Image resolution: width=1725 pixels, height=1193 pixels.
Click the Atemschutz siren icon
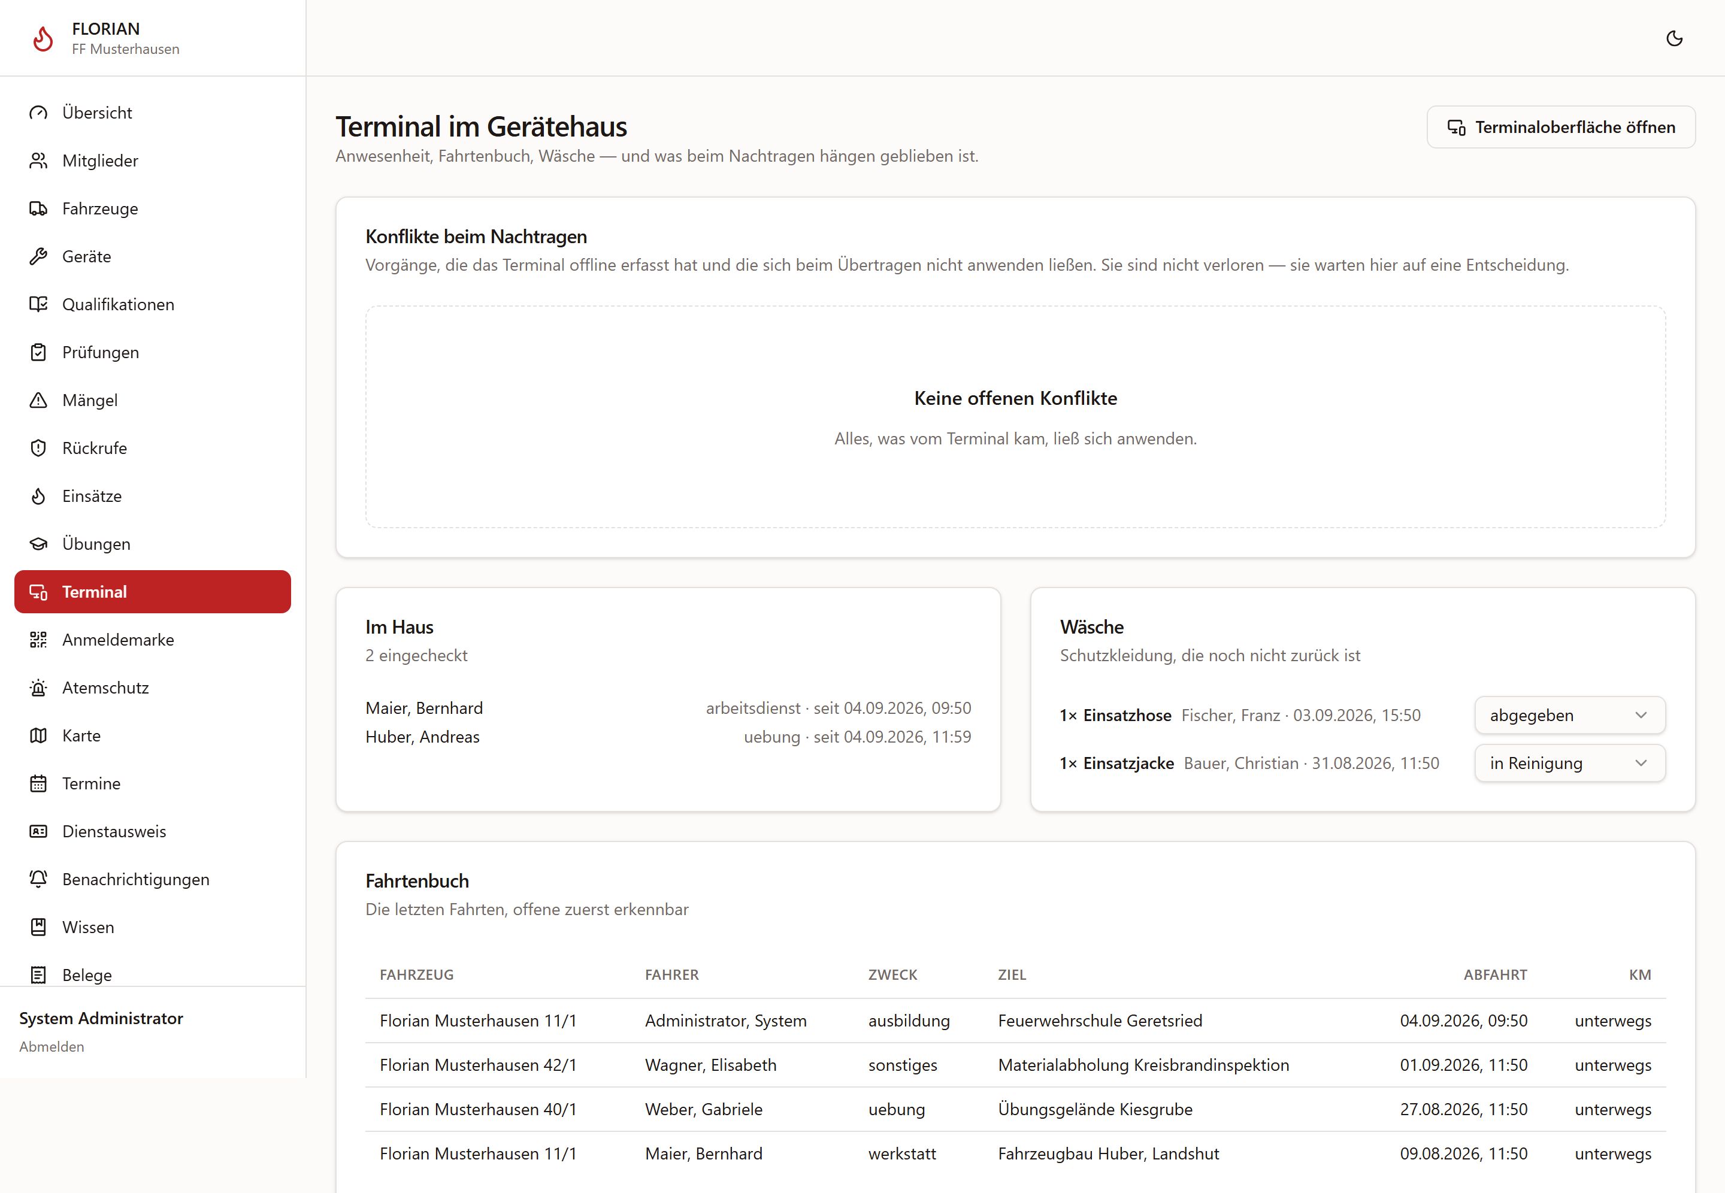pyautogui.click(x=38, y=687)
